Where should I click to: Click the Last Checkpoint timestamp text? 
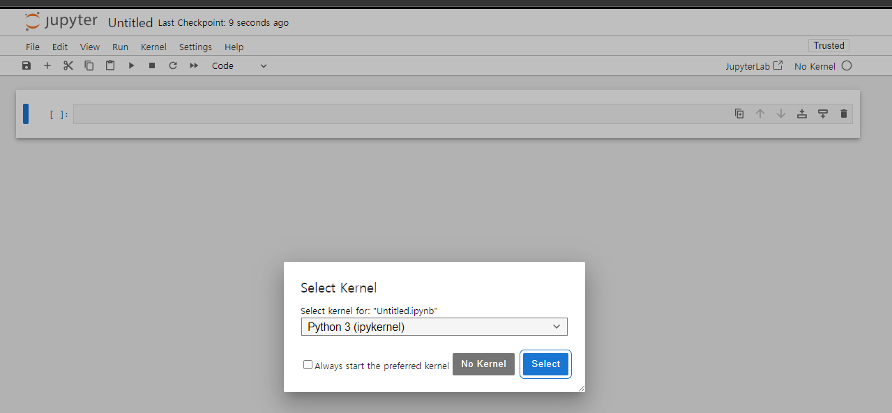pyautogui.click(x=223, y=22)
